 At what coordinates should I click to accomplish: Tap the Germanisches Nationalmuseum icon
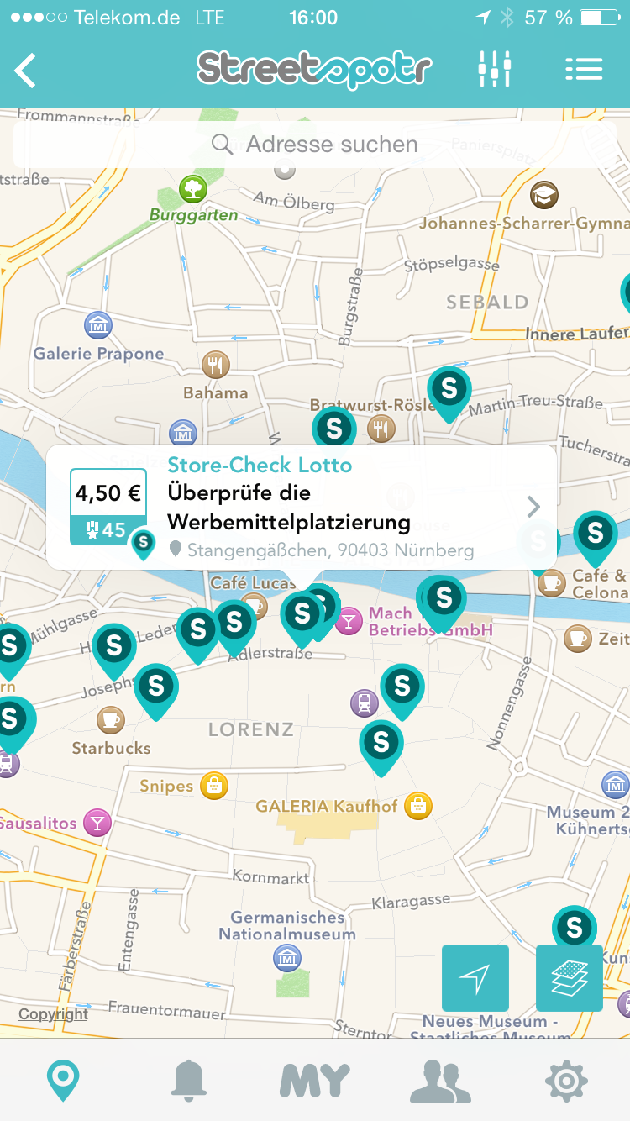(287, 957)
